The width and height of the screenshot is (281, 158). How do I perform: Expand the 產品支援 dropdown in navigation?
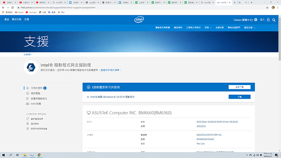pos(250,28)
